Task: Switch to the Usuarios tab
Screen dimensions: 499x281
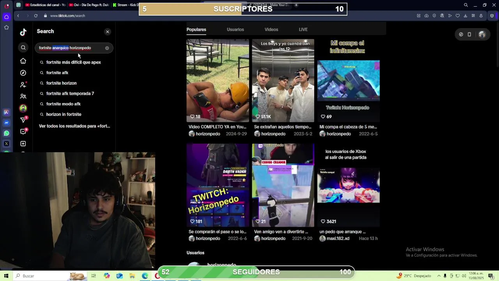Action: [x=235, y=30]
